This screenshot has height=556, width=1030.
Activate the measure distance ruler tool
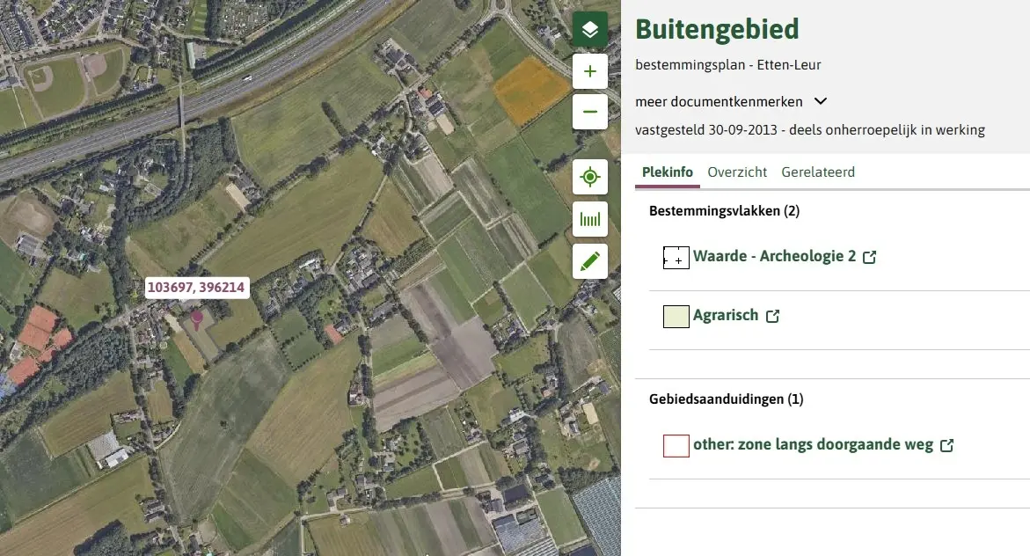click(x=590, y=219)
